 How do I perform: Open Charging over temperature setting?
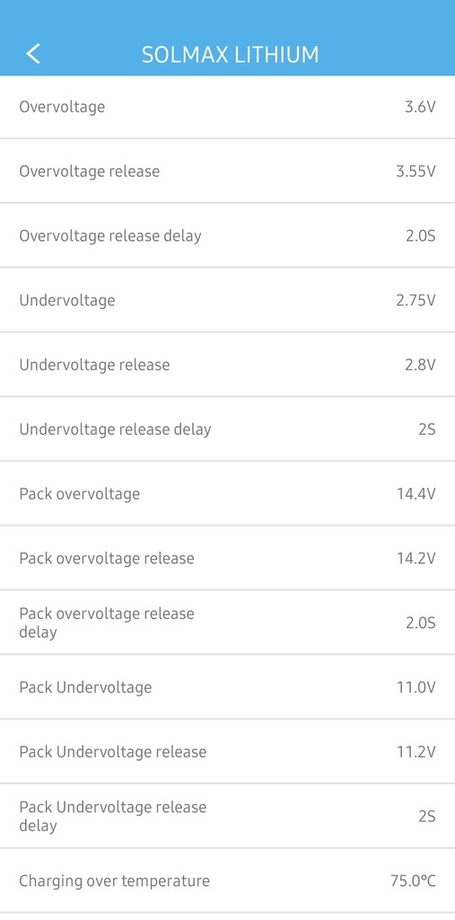click(x=228, y=881)
